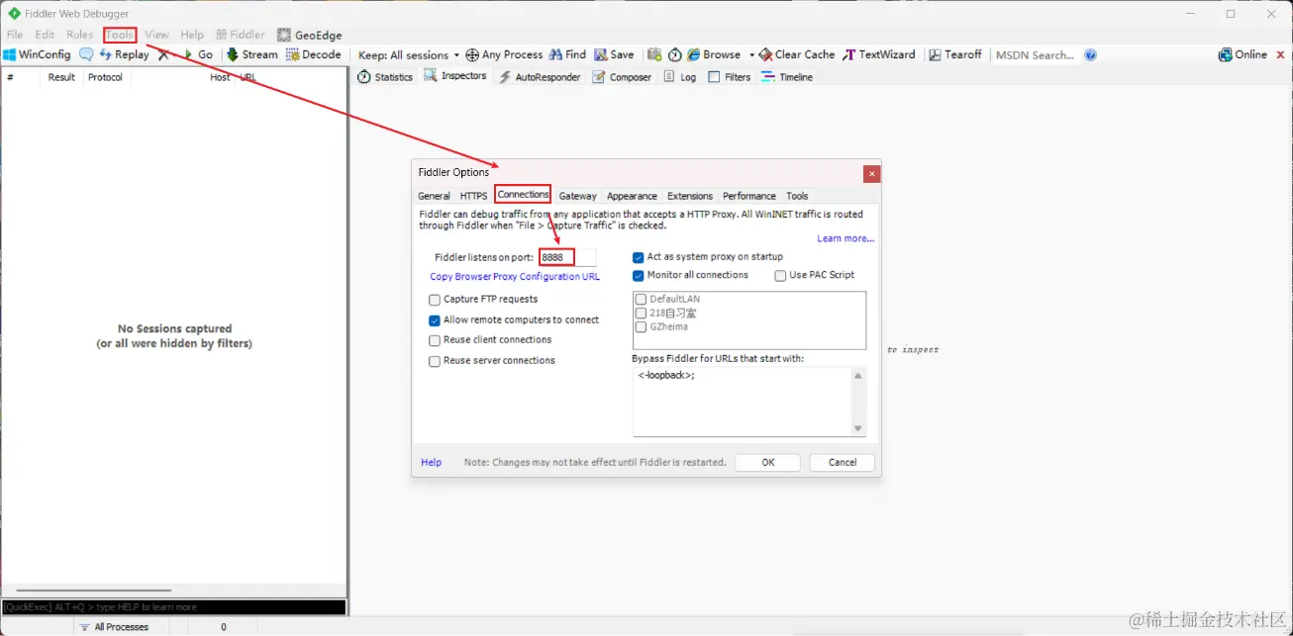The image size is (1293, 636).
Task: Click the Tearoff toolbar button
Action: [x=955, y=55]
